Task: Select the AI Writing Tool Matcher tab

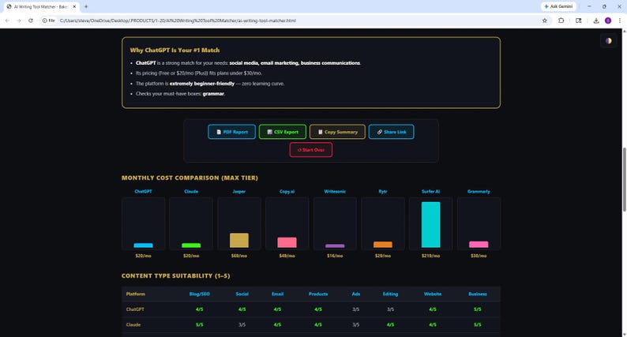Action: tap(41, 6)
